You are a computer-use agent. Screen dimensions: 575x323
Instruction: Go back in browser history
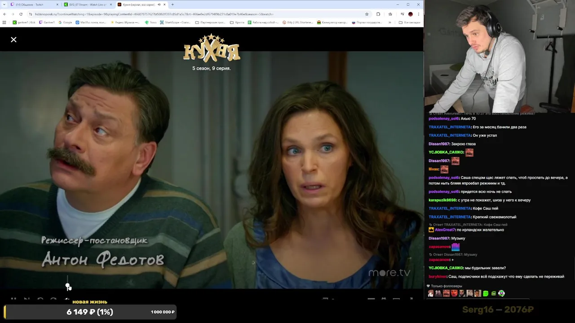click(4, 14)
